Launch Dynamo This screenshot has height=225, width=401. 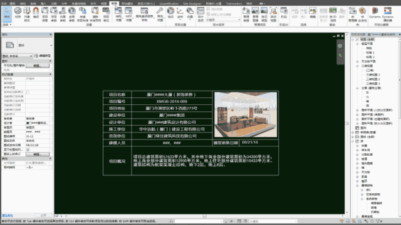click(375, 12)
